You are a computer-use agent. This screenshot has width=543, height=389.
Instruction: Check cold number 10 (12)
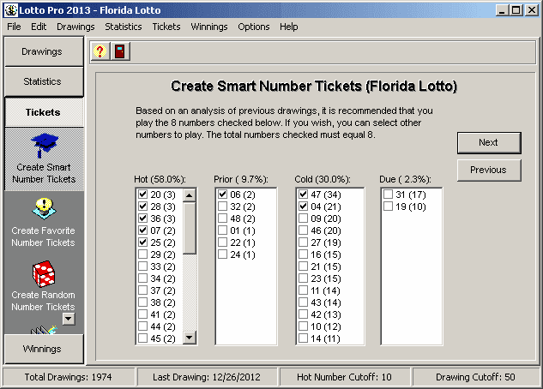tap(304, 326)
